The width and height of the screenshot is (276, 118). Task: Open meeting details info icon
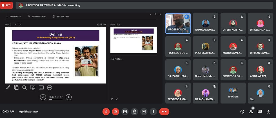click(242, 112)
